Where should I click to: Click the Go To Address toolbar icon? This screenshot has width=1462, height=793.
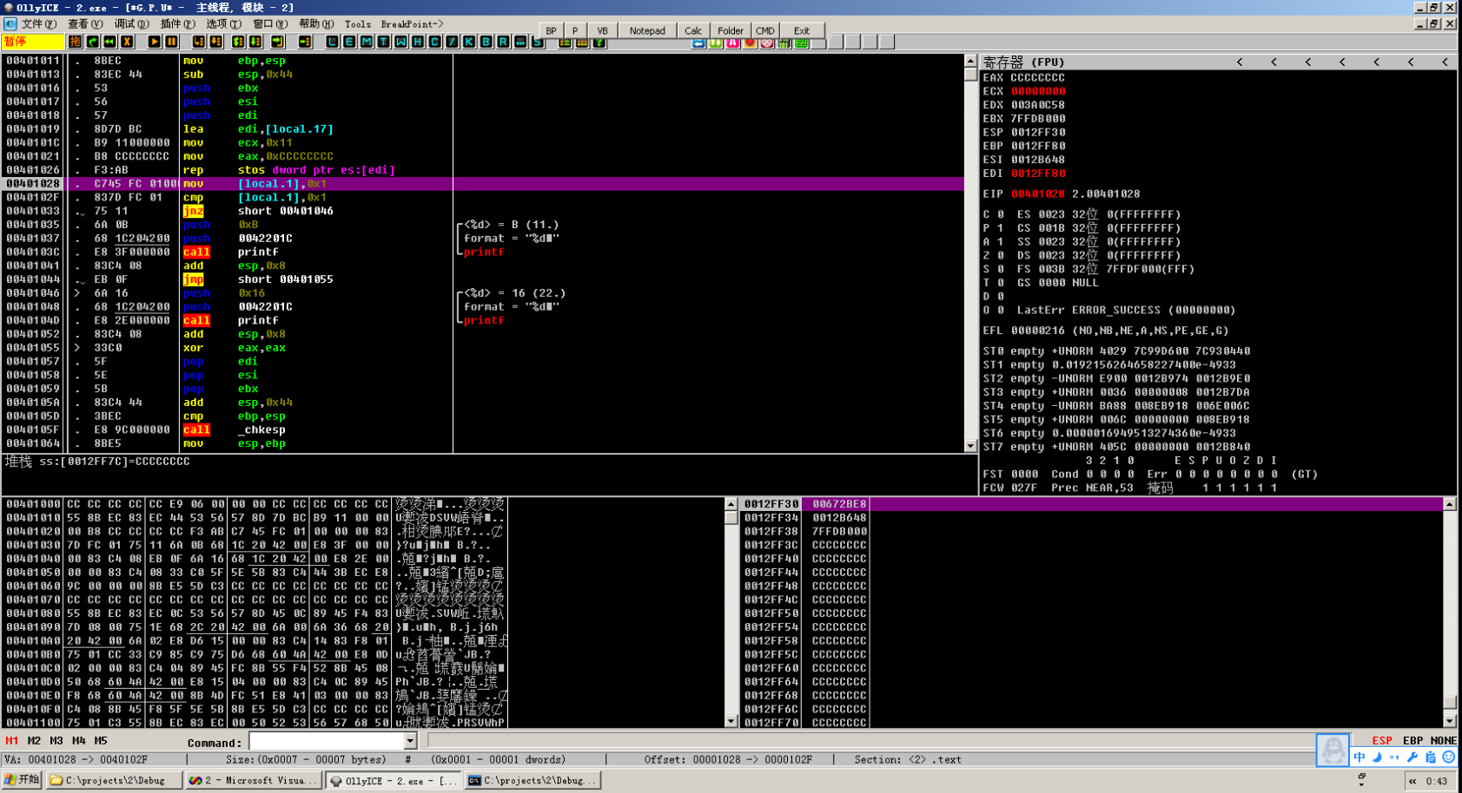(305, 42)
